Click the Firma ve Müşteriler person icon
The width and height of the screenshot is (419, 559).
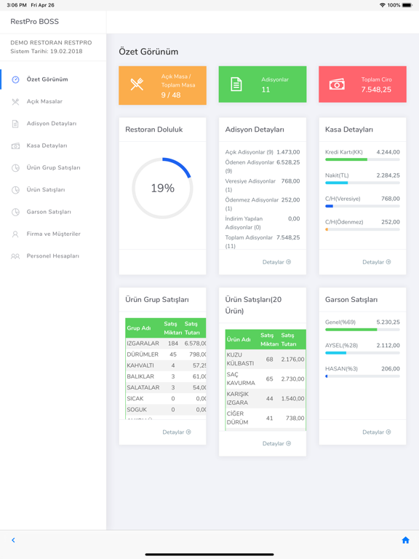15,234
